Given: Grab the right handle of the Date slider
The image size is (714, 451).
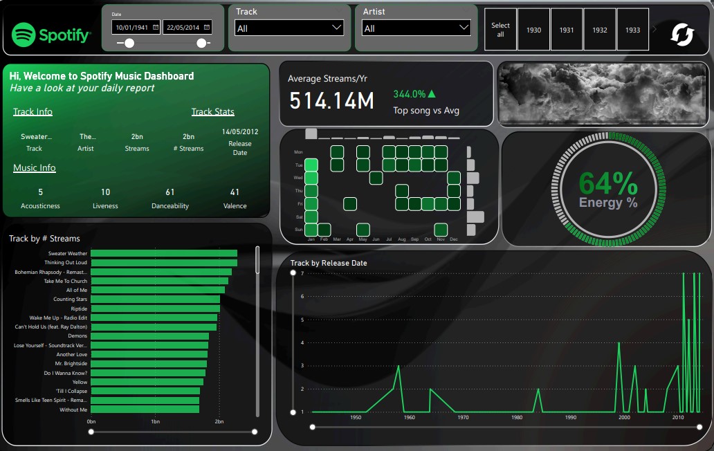Looking at the screenshot, I should coord(201,44).
